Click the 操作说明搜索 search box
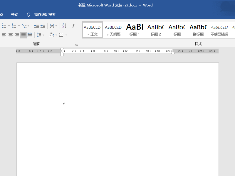This screenshot has width=235, height=176. pos(45,14)
